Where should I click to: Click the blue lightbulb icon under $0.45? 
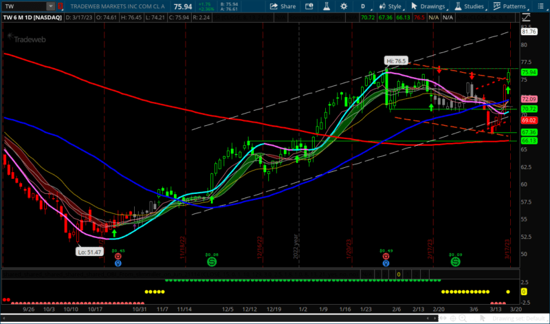(118, 263)
